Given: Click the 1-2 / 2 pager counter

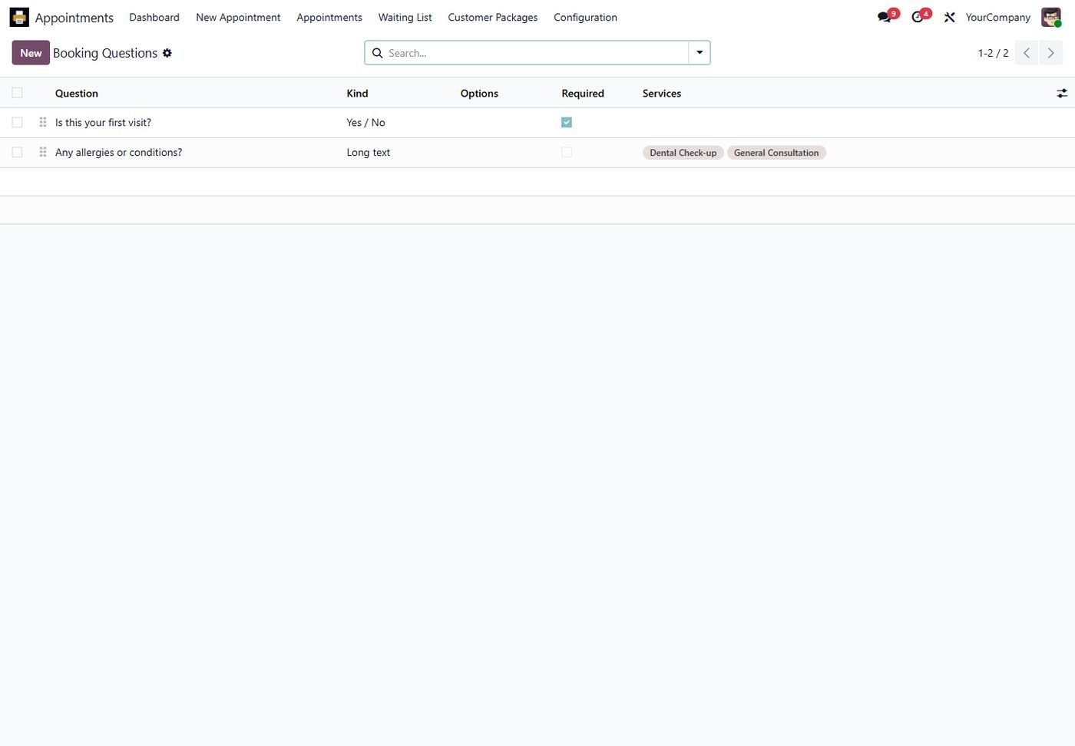Looking at the screenshot, I should 993,53.
